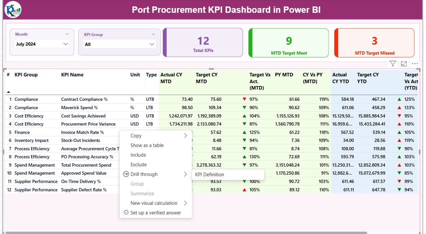The width and height of the screenshot is (426, 234).
Task: Click the Include context menu entry
Action: click(138, 155)
